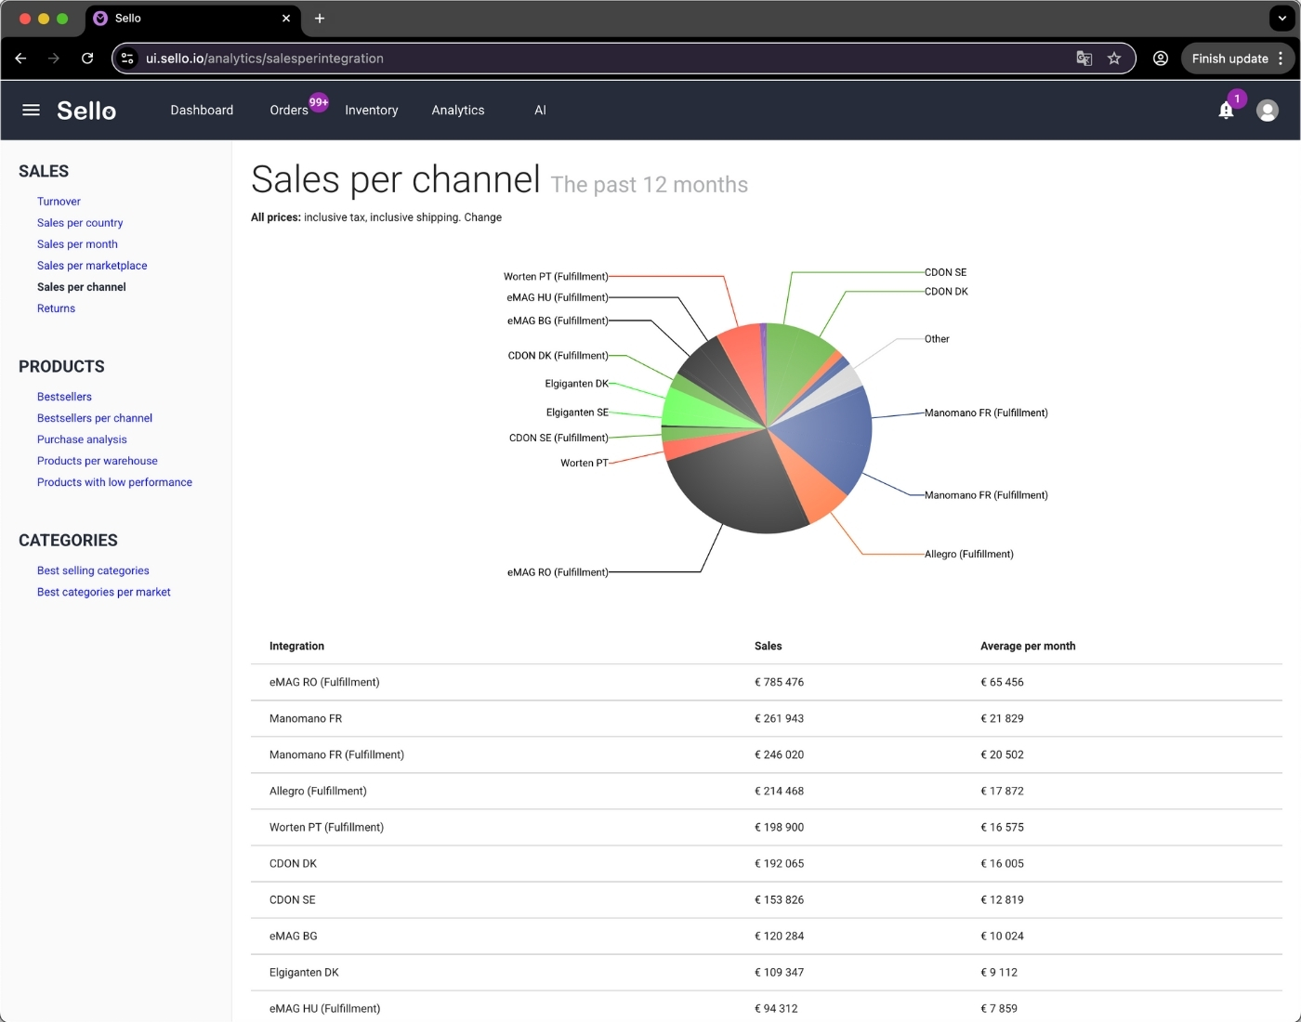Open Best selling categories
Screen dimensions: 1301x1022
point(93,570)
